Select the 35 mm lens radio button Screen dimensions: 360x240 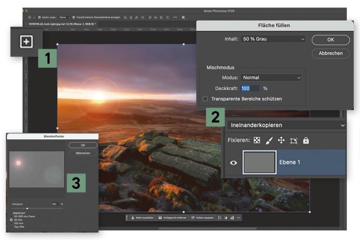[x=11, y=219]
